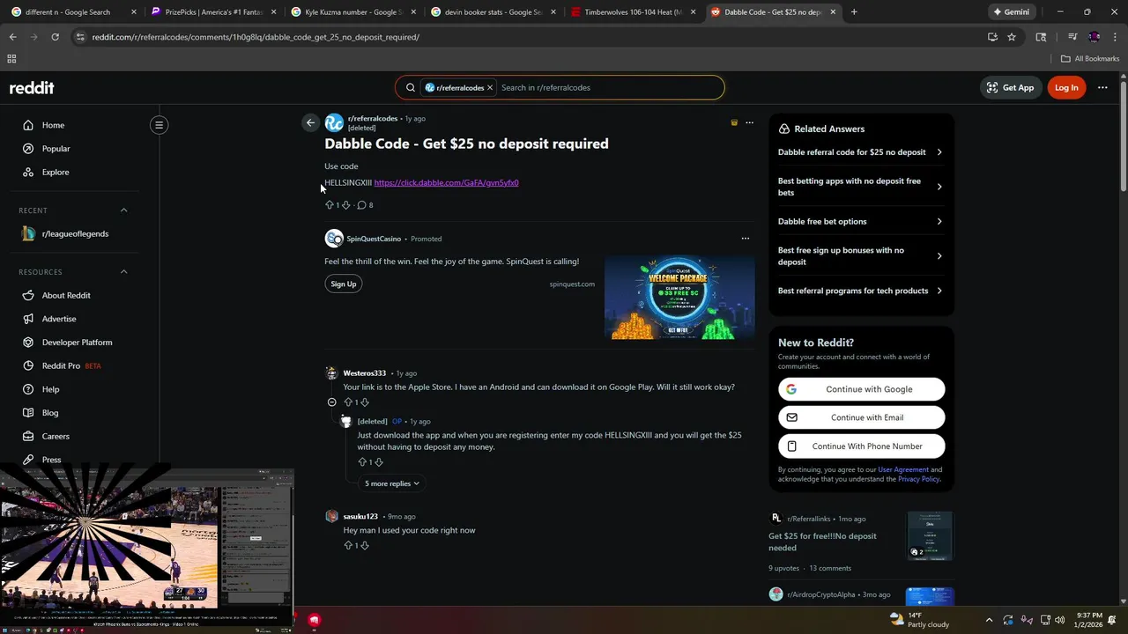Open Get $25 for free post
Viewport: 1128px width, 634px height.
point(822,542)
